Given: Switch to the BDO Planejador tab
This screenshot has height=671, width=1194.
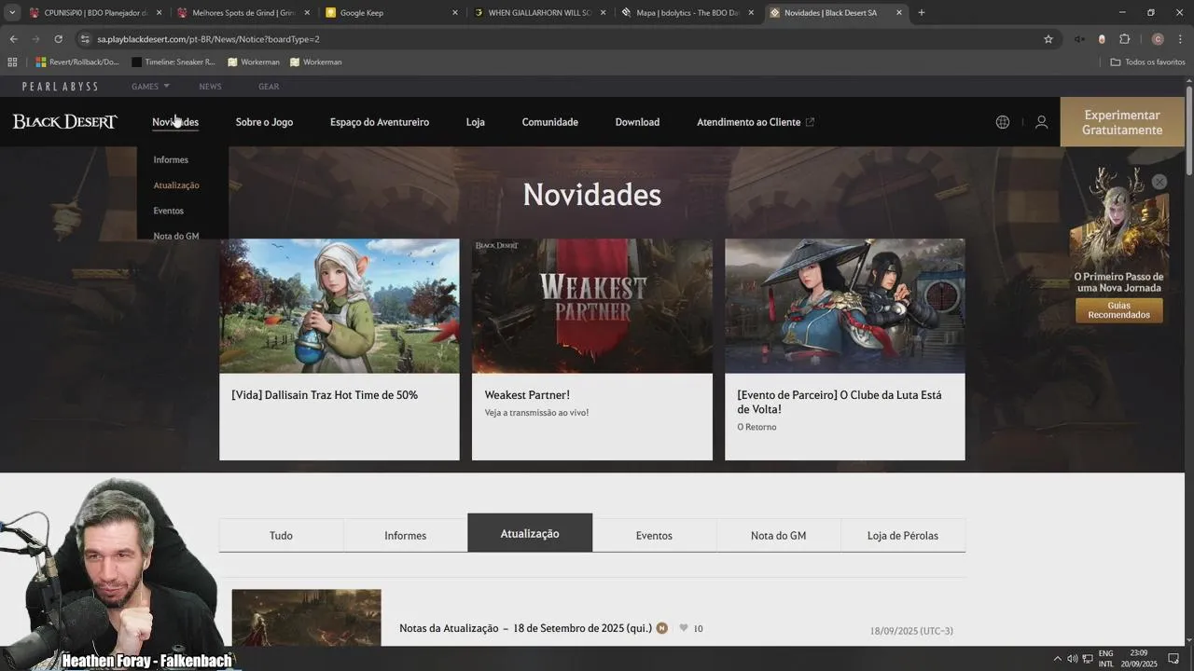Looking at the screenshot, I should point(96,13).
